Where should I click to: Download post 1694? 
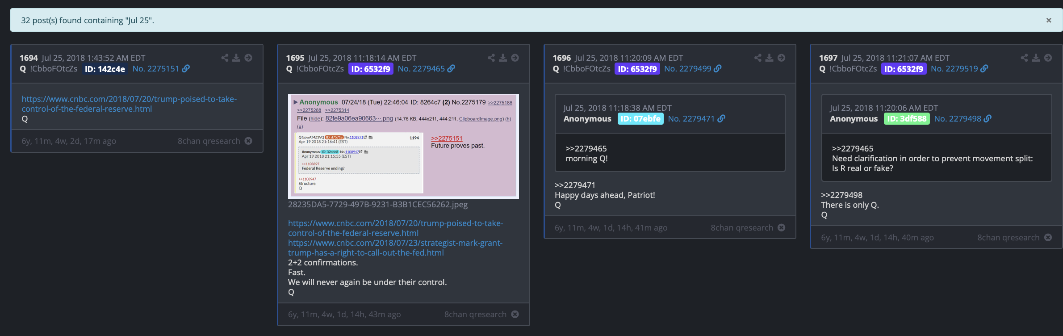pyautogui.click(x=236, y=58)
